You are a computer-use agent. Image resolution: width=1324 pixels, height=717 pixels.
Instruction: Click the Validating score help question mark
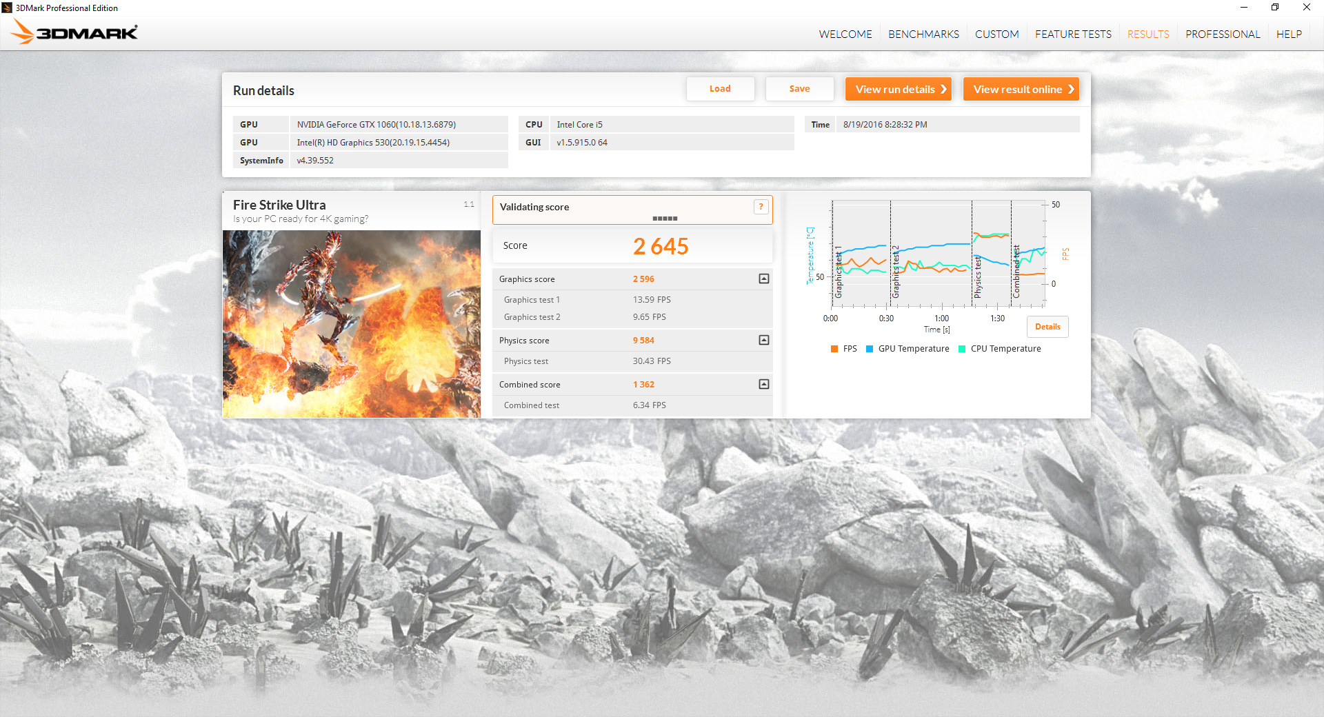(x=761, y=207)
